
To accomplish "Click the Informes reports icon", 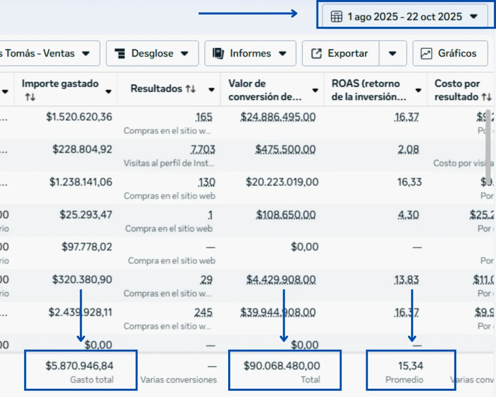I will click(218, 53).
